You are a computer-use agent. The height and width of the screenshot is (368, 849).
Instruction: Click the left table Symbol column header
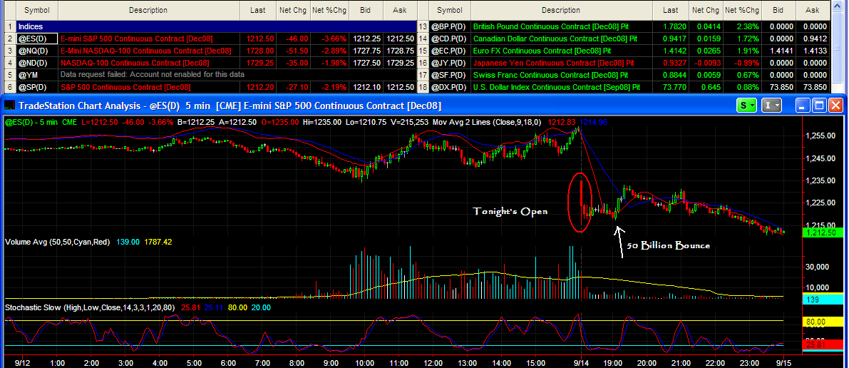pos(37,10)
